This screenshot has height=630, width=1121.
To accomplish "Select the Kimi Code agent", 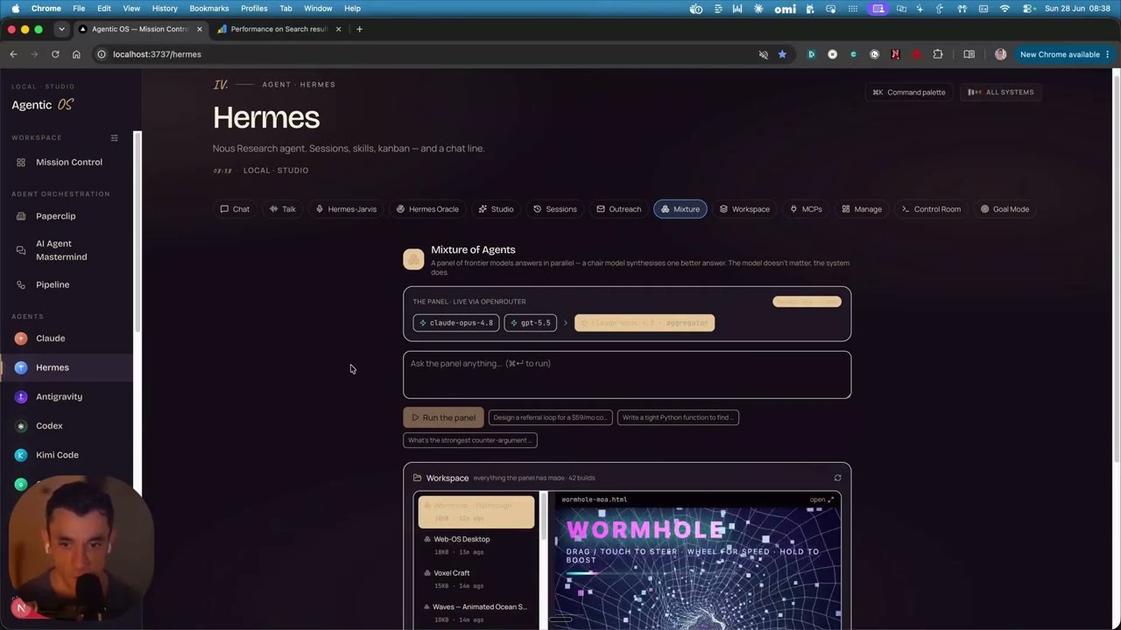I will click(57, 455).
